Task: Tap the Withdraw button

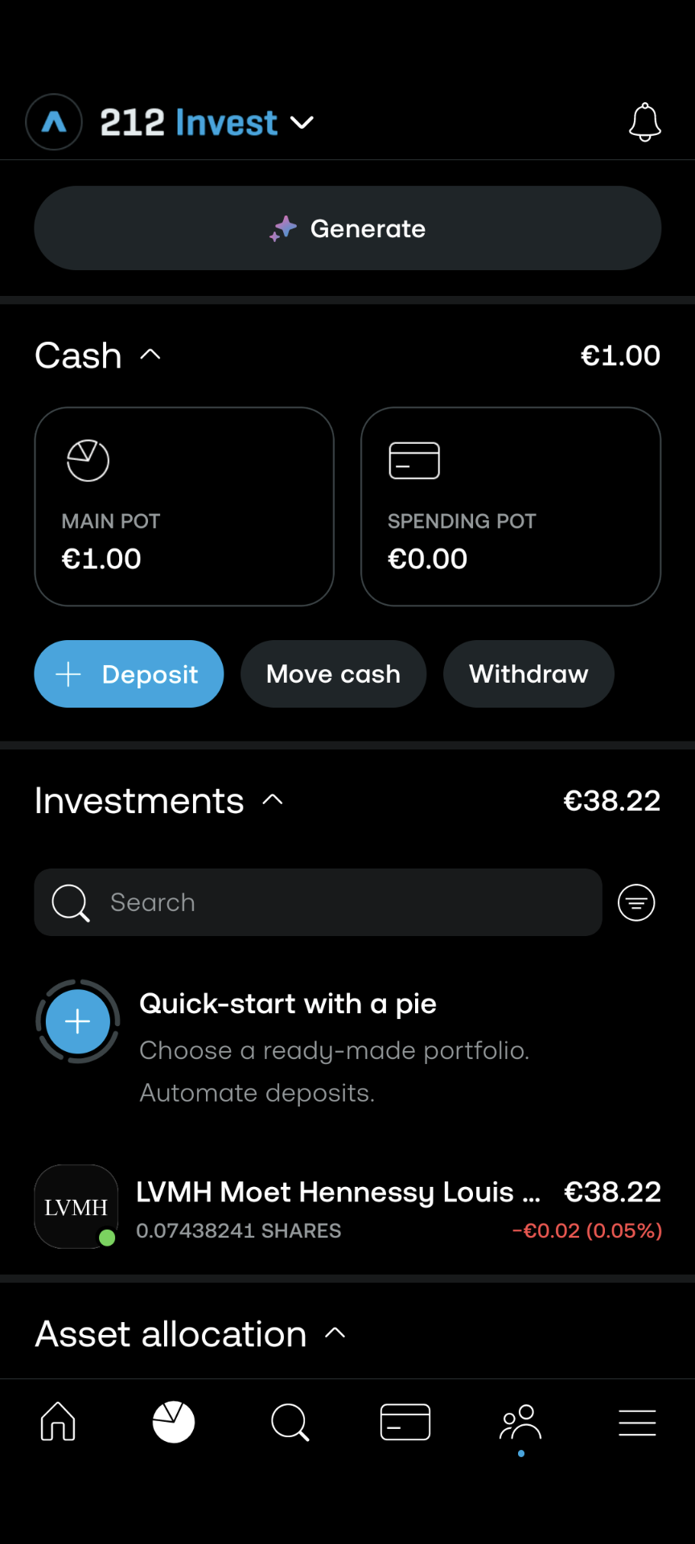Action: (528, 674)
